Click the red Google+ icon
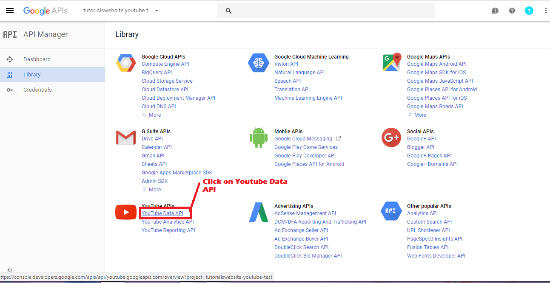The image size is (550, 283). click(x=391, y=137)
